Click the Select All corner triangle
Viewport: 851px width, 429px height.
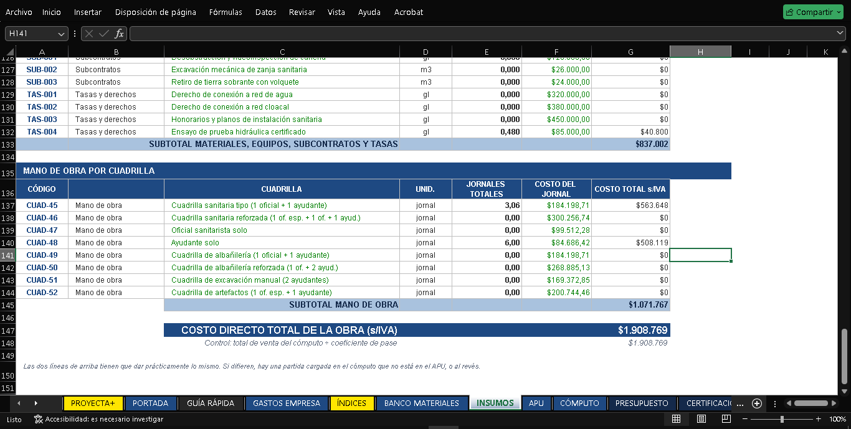point(11,52)
